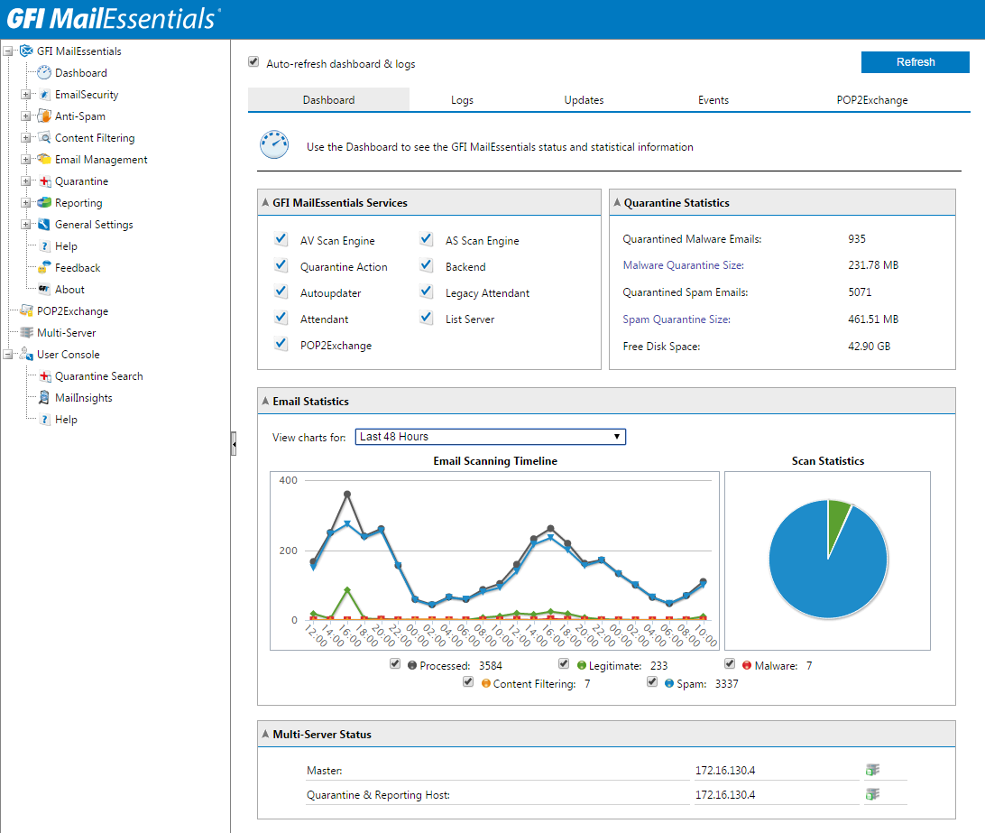Open Quarantine Search in the sidebar
The image size is (985, 833).
[x=98, y=376]
